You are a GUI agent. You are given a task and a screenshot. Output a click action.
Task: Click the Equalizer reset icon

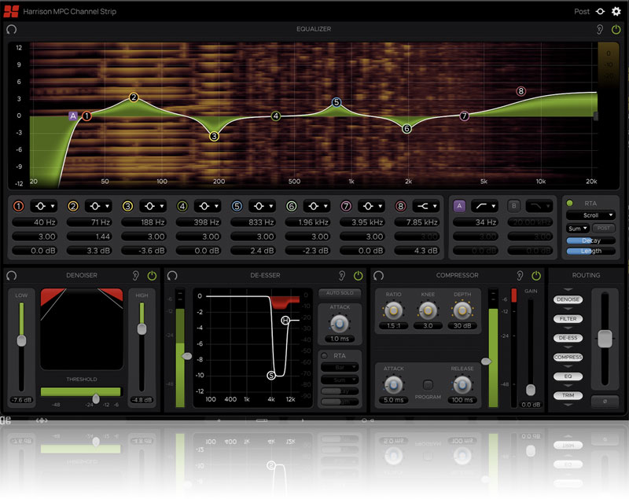tap(11, 29)
